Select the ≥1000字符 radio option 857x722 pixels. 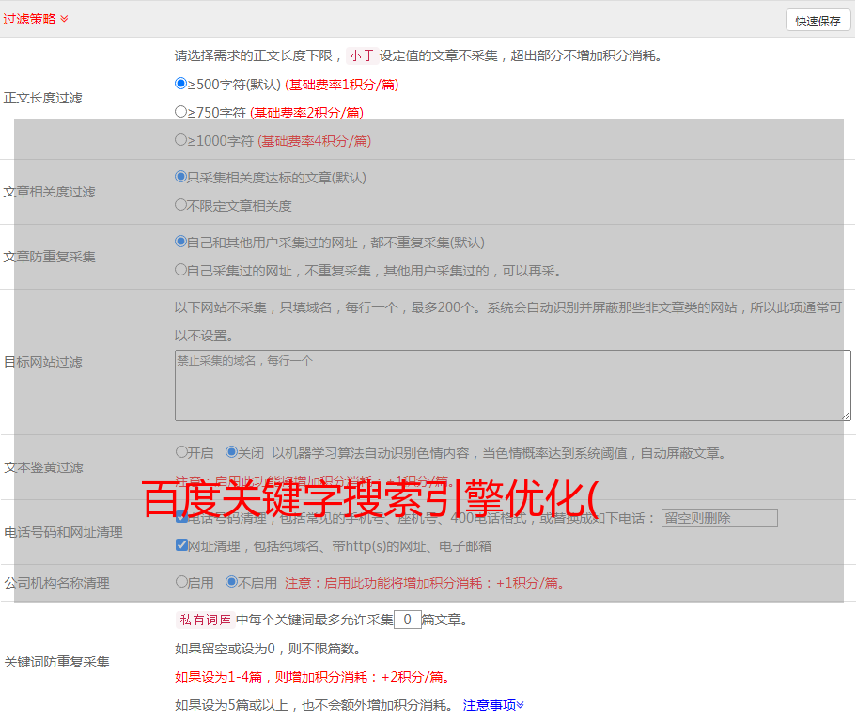(180, 140)
